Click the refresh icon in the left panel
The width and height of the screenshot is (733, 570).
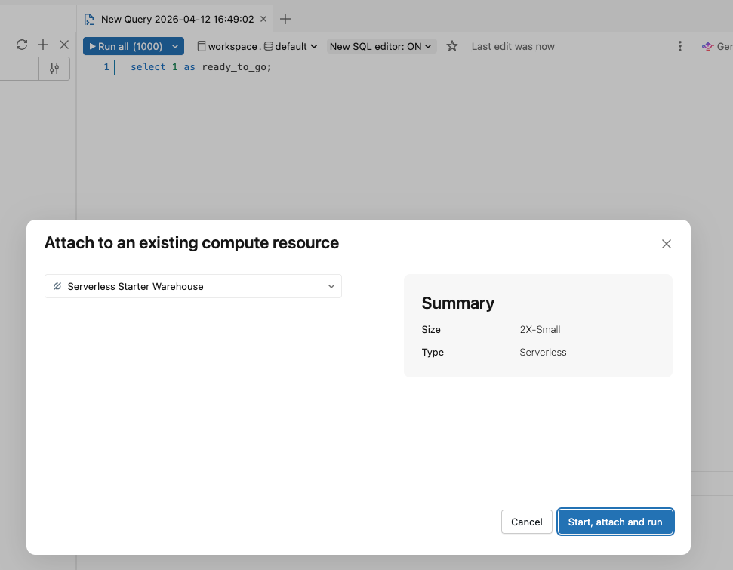click(22, 45)
